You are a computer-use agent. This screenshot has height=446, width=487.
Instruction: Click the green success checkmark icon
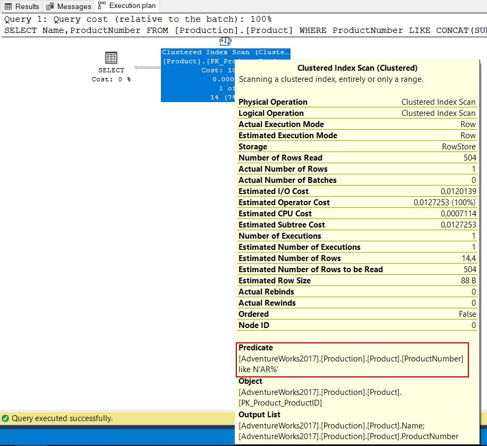5,418
